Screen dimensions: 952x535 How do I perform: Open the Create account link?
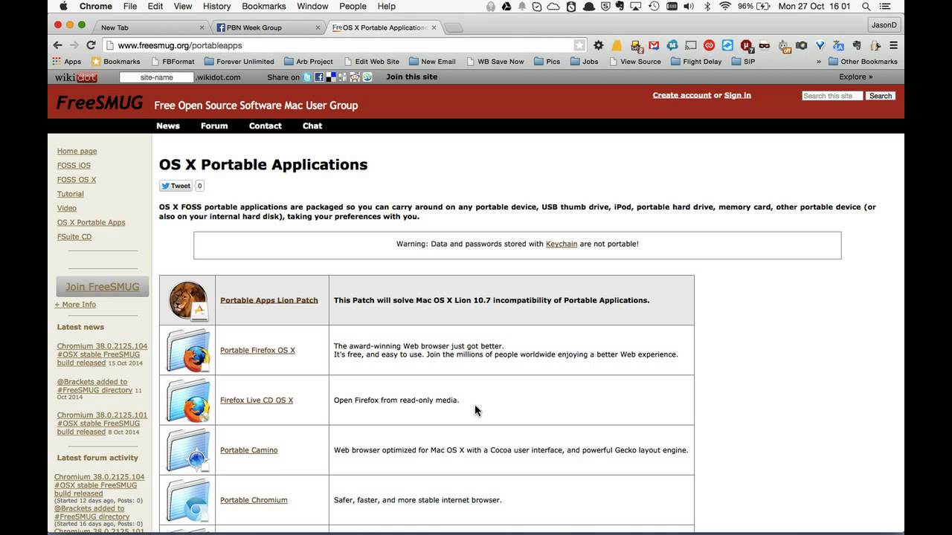(682, 95)
